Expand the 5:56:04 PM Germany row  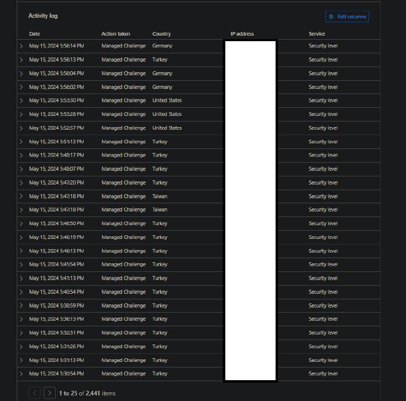click(21, 73)
